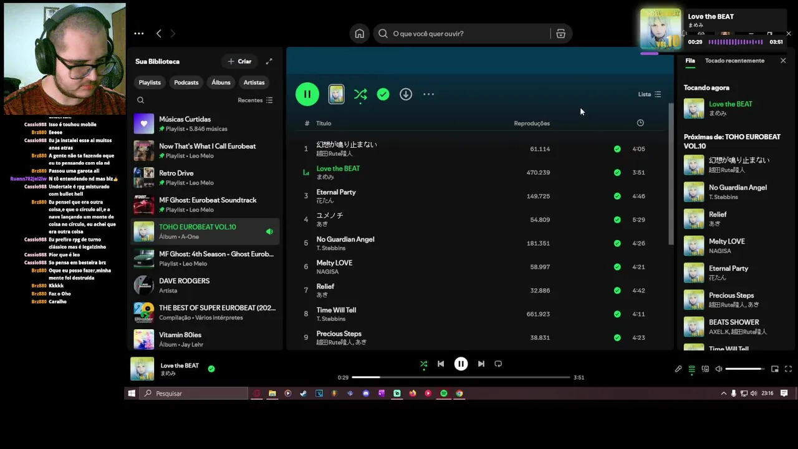The width and height of the screenshot is (798, 449).
Task: Open the album's more options dots
Action: point(428,94)
